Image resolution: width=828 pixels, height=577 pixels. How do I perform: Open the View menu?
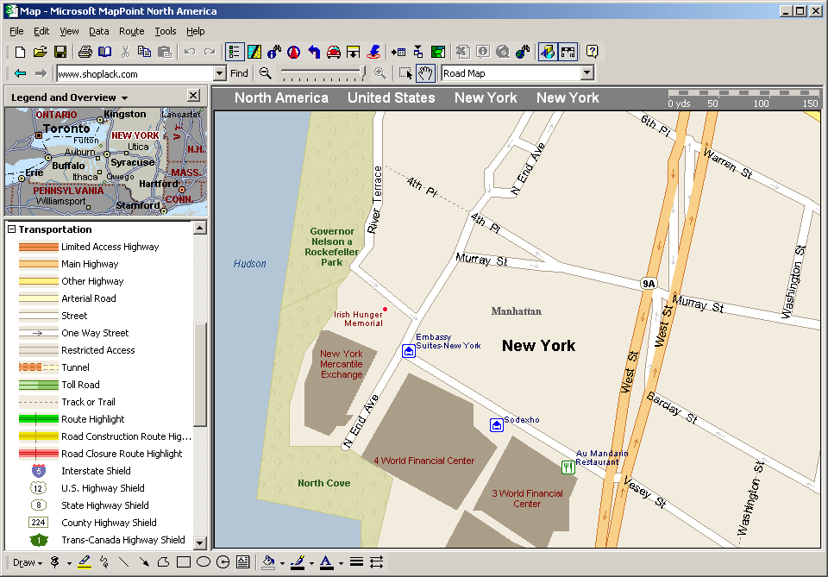click(x=69, y=31)
